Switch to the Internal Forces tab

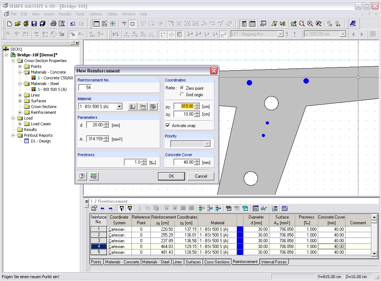[x=274, y=262]
